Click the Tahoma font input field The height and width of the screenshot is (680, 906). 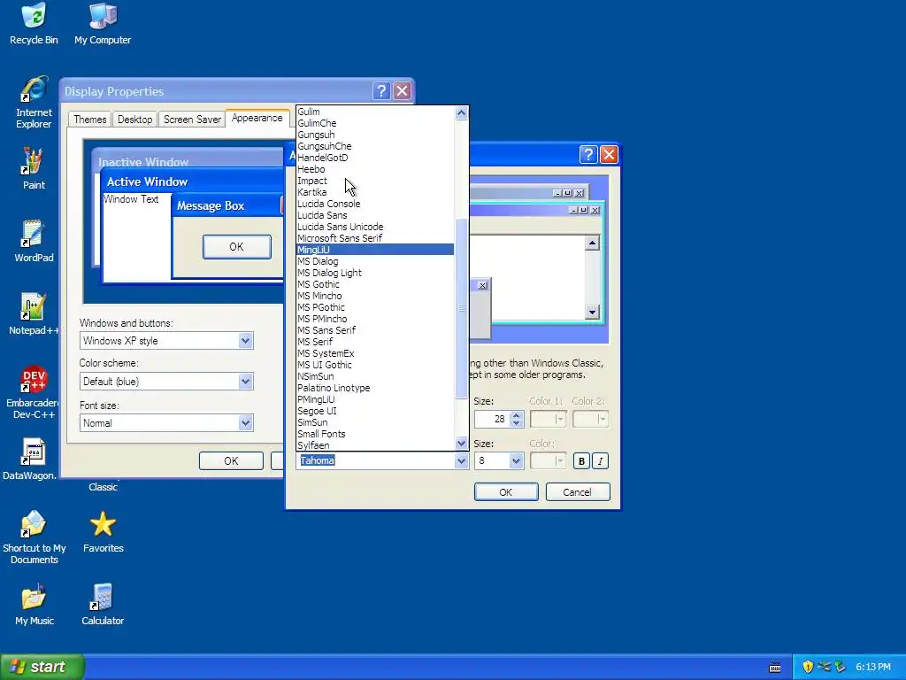[375, 460]
